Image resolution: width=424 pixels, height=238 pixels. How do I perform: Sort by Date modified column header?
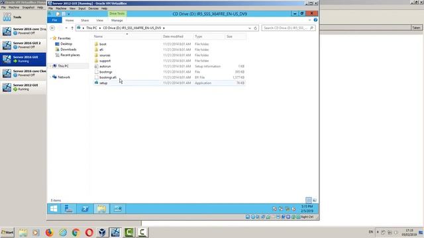[177, 36]
